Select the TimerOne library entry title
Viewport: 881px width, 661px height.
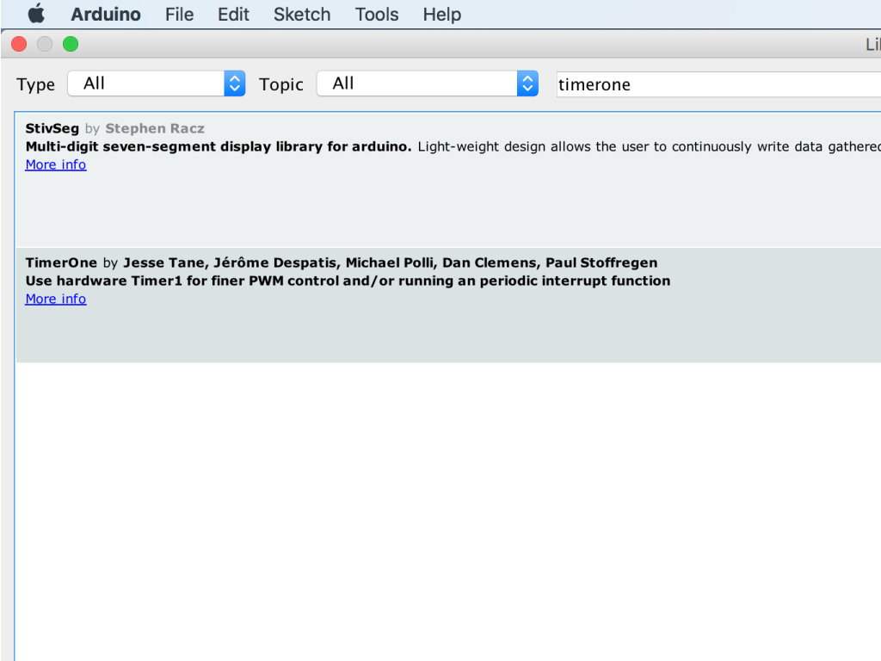click(x=61, y=263)
